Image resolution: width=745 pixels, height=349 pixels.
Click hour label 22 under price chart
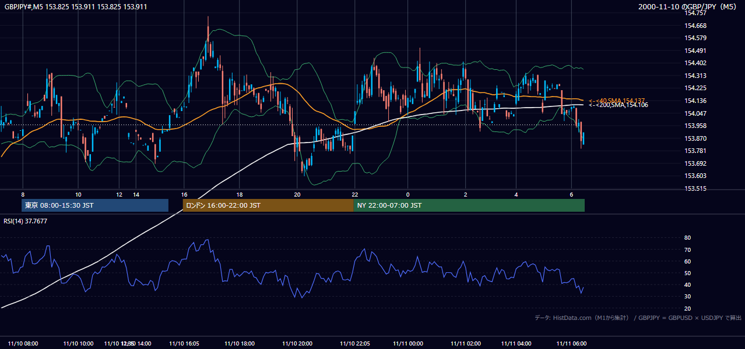pyautogui.click(x=354, y=194)
